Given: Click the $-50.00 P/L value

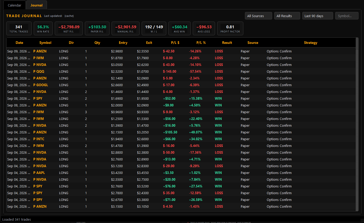Looking at the screenshot, I should 169,152.
